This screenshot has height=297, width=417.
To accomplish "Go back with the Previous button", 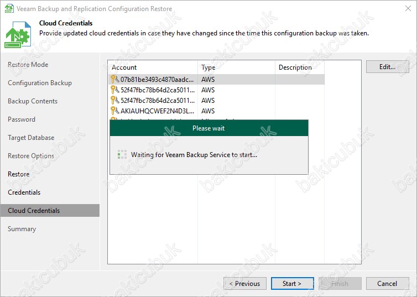I will [245, 283].
